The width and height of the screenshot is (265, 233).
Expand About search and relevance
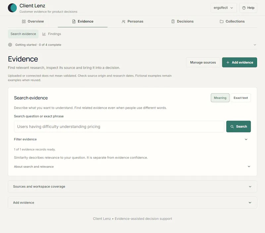(132, 167)
